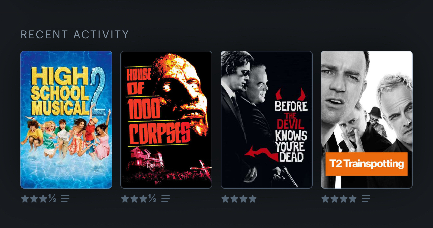
Task: Open review icon under T2 Trainspotting
Action: point(366,199)
